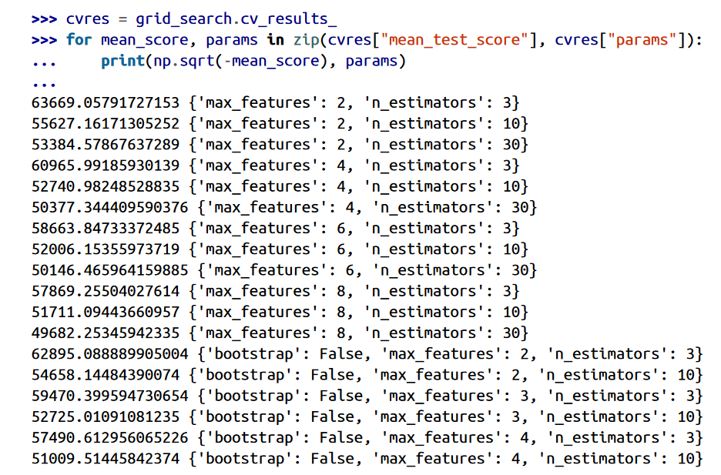Click the score value 58663.84733372485
Screen dimensions: 721x475
tap(106, 229)
